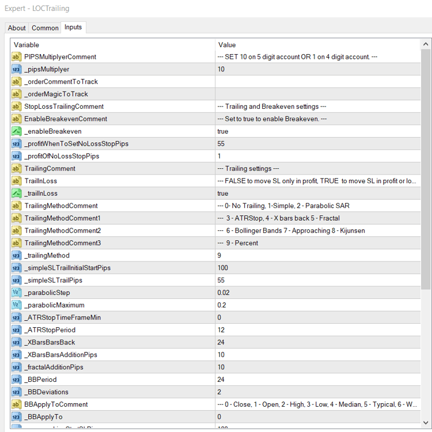Open the About tab
This screenshot has height=432, width=432.
click(x=17, y=28)
